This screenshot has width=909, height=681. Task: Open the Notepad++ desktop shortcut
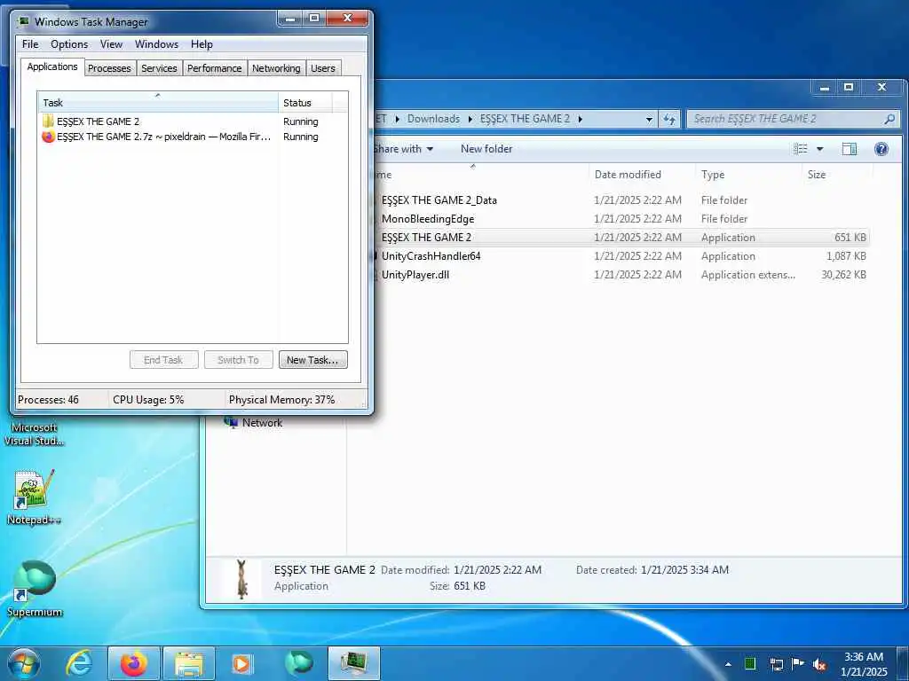34,498
